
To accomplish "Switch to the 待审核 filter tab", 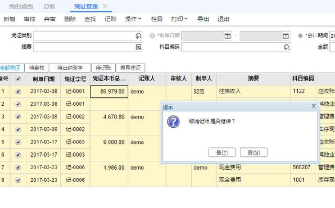I will [x=37, y=68].
